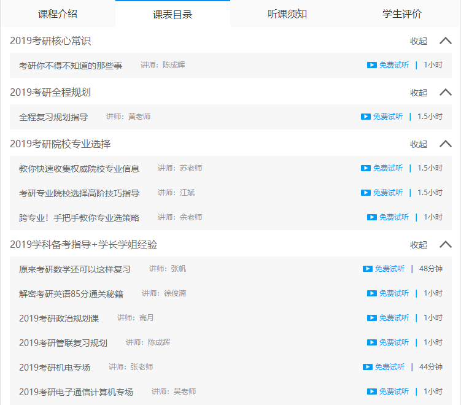Click video icon for 原来考研数学还可以这样复习
461x405 pixels.
[367, 269]
